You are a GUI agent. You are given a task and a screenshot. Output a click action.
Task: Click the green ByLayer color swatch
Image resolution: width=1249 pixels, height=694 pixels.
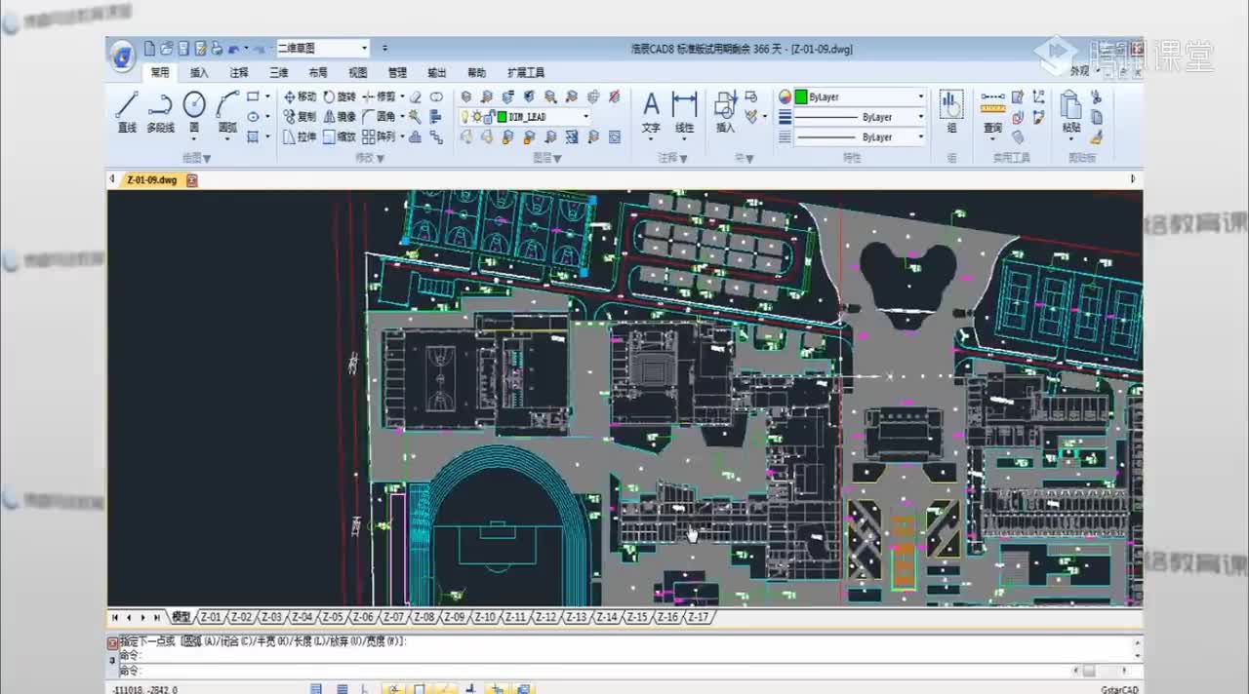[x=800, y=96]
